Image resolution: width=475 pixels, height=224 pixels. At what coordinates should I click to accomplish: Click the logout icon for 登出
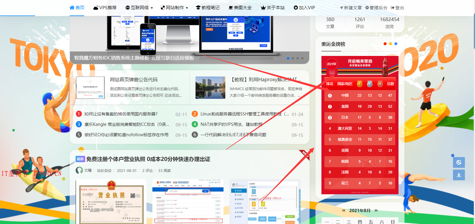(393, 8)
